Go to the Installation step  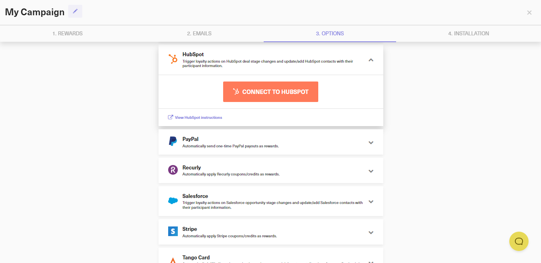pos(468,33)
